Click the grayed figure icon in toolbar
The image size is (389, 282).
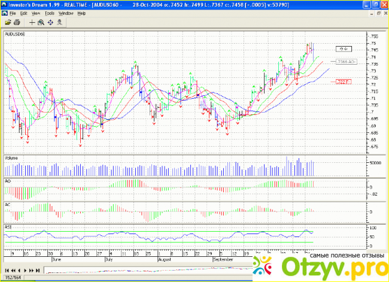[60, 22]
